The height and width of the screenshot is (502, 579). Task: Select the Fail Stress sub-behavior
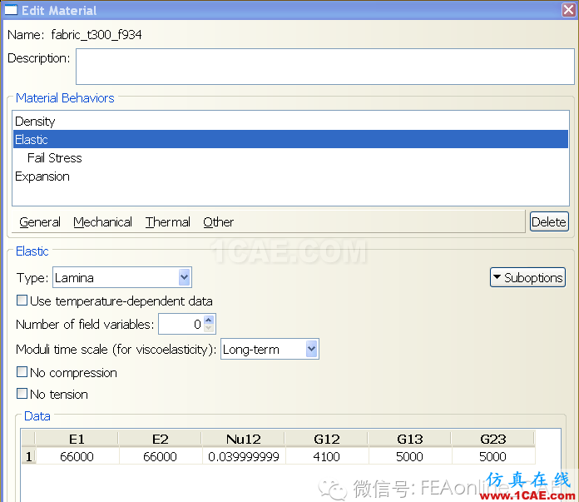click(x=290, y=158)
